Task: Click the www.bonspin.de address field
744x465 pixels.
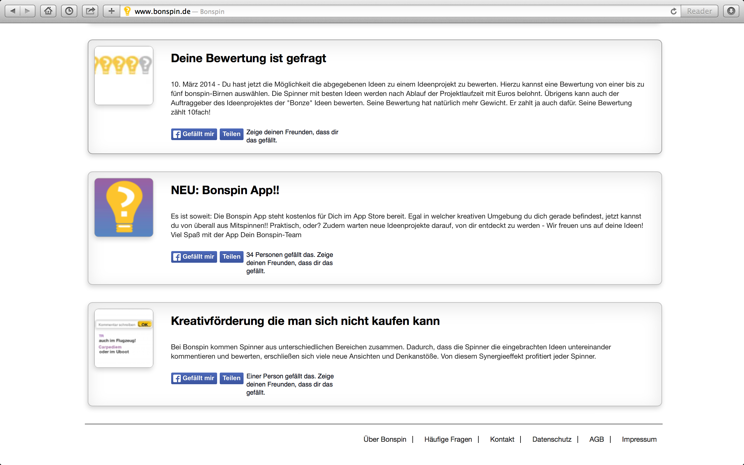Action: pos(162,11)
